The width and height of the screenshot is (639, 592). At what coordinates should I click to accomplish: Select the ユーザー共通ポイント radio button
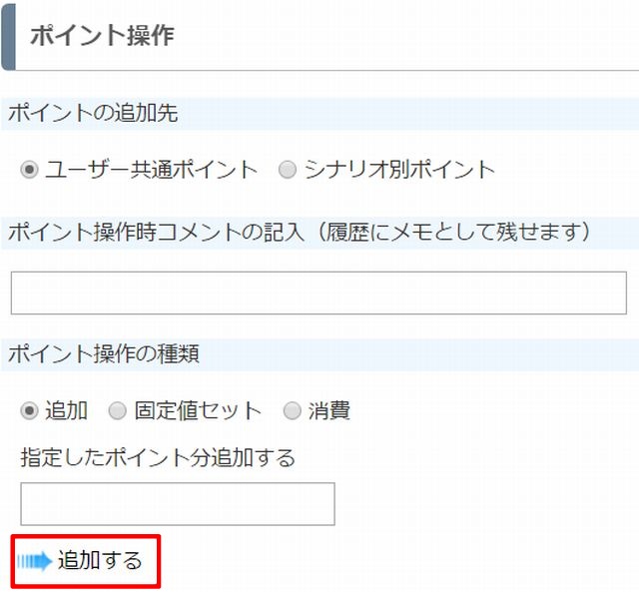pos(29,170)
